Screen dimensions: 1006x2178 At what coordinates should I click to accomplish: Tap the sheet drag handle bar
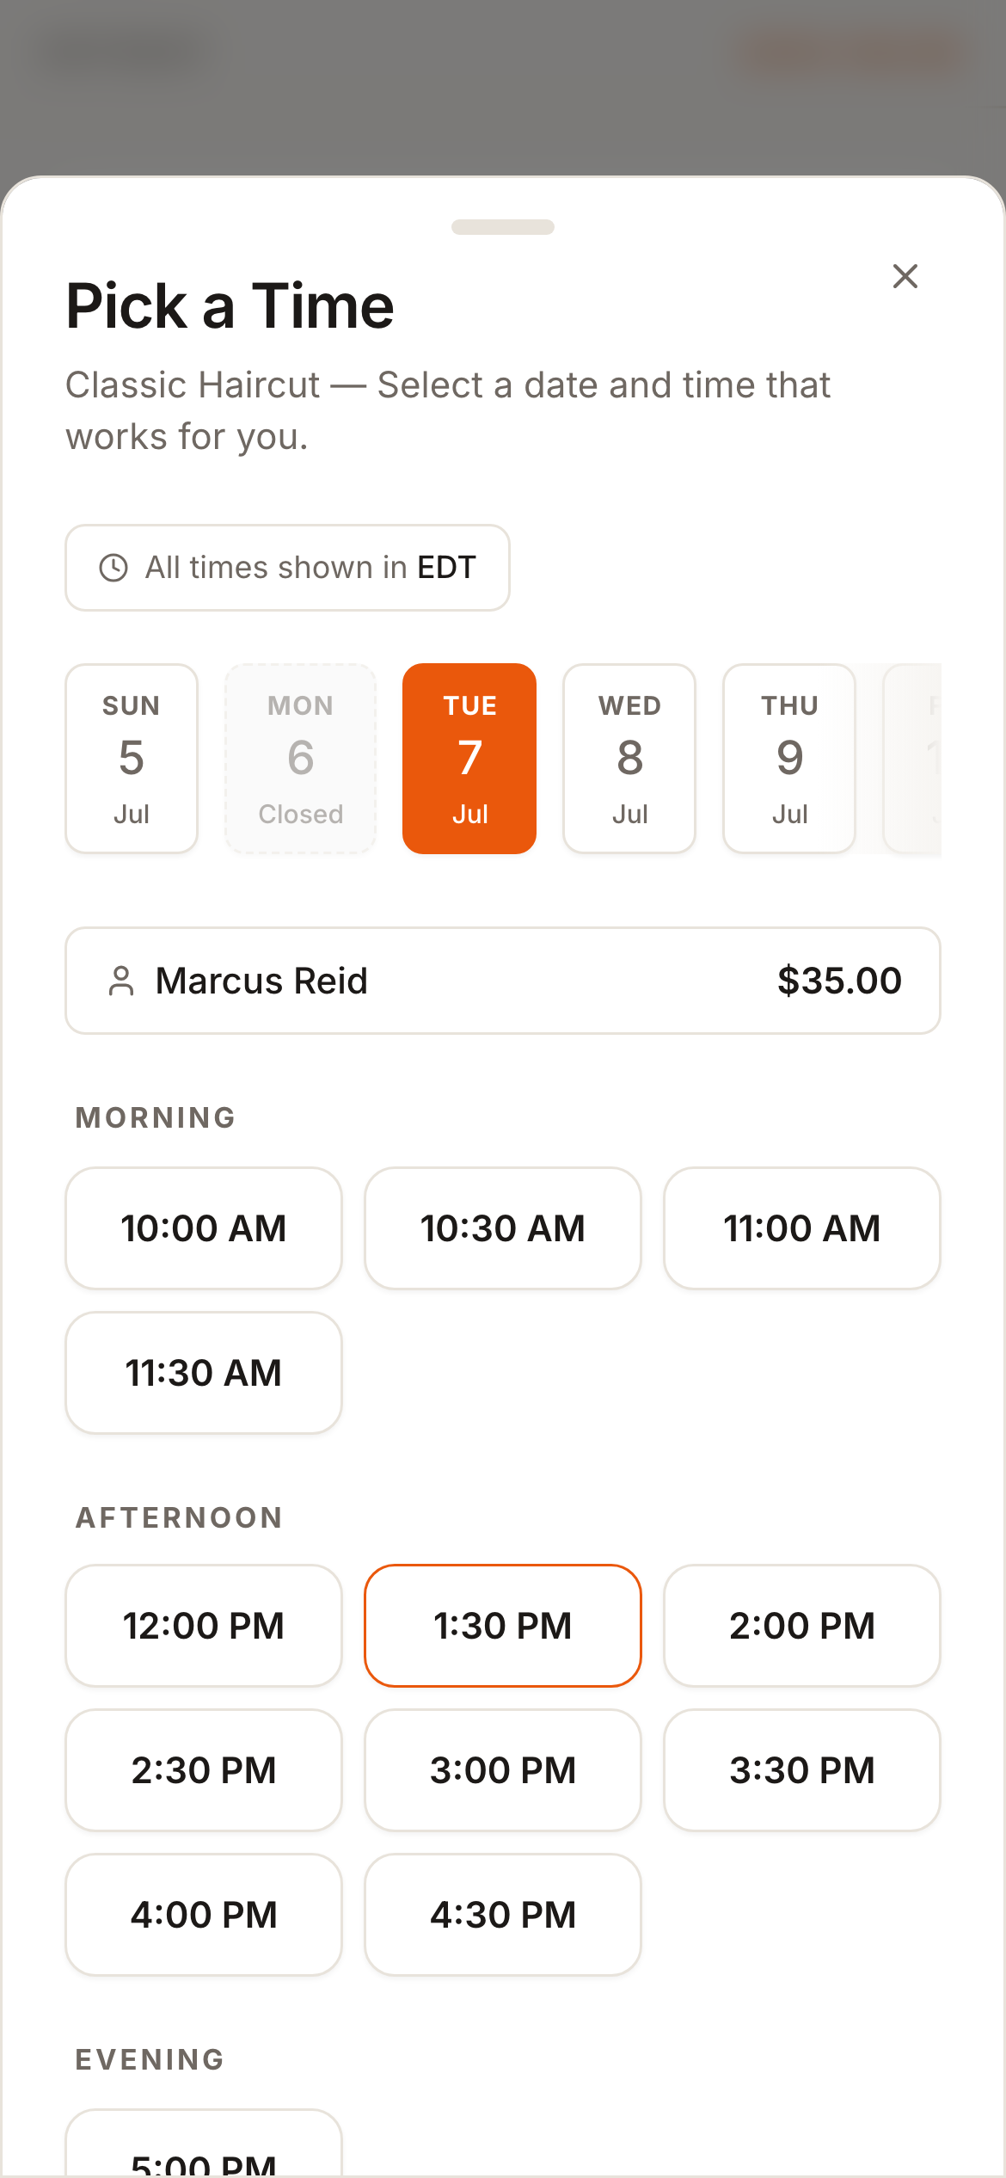[503, 227]
